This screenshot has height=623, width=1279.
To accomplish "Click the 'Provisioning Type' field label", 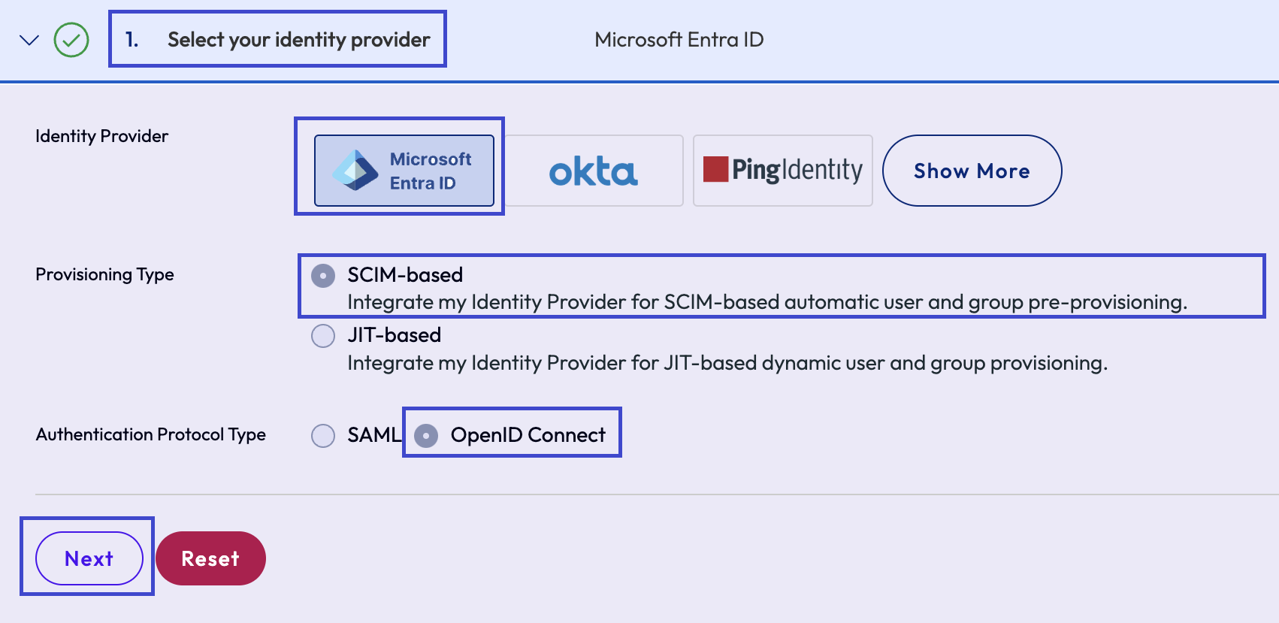I will (104, 274).
